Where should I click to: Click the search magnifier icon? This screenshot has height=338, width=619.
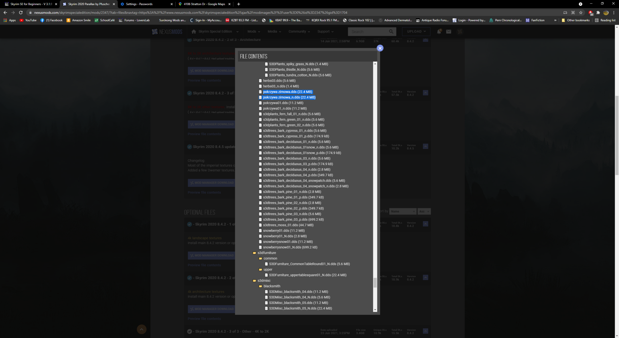391,32
